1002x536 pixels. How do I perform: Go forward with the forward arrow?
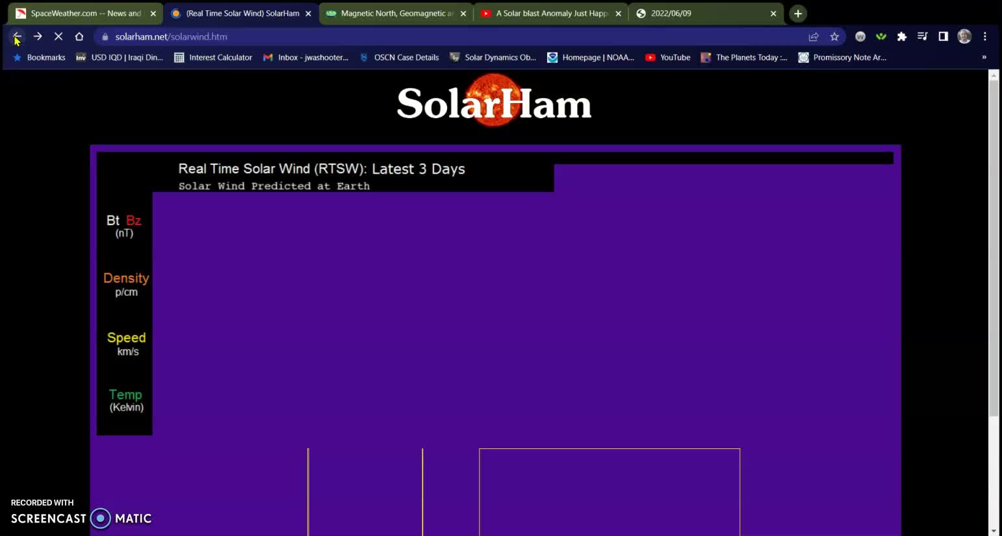[x=38, y=36]
